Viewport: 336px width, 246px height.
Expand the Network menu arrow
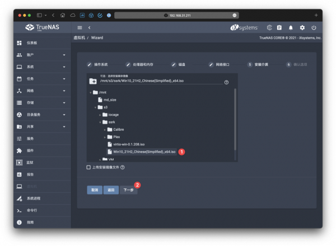(x=64, y=91)
